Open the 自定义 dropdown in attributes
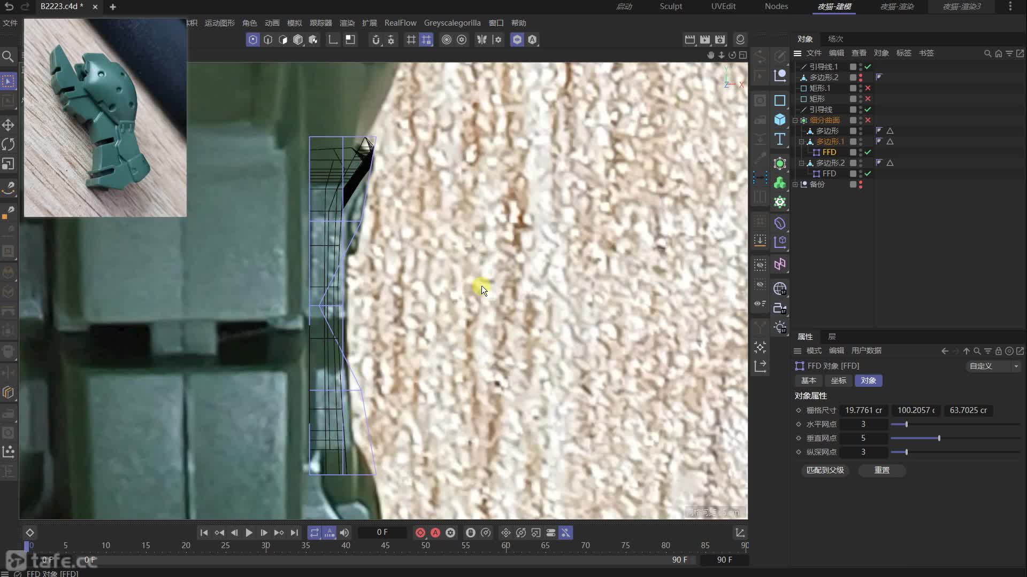Image resolution: width=1027 pixels, height=577 pixels. 994,366
